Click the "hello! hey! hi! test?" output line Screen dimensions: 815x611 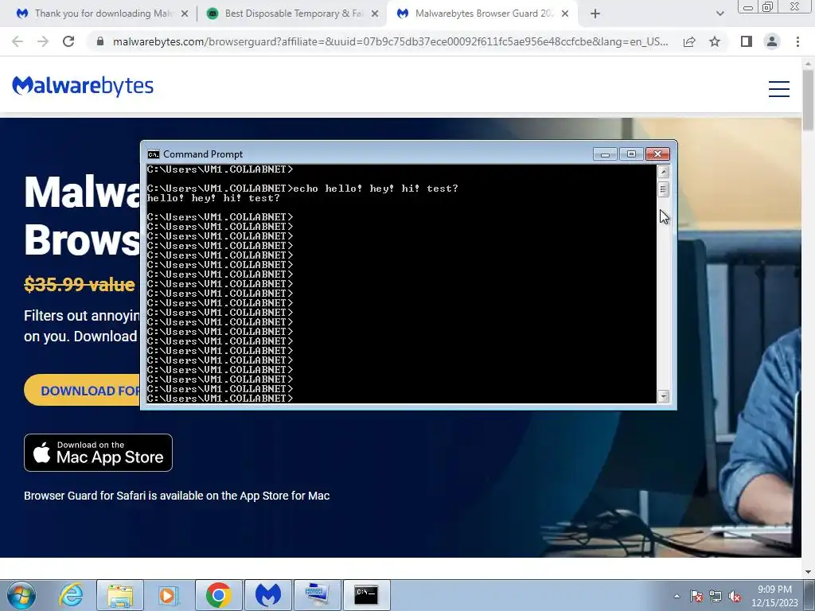(x=213, y=198)
